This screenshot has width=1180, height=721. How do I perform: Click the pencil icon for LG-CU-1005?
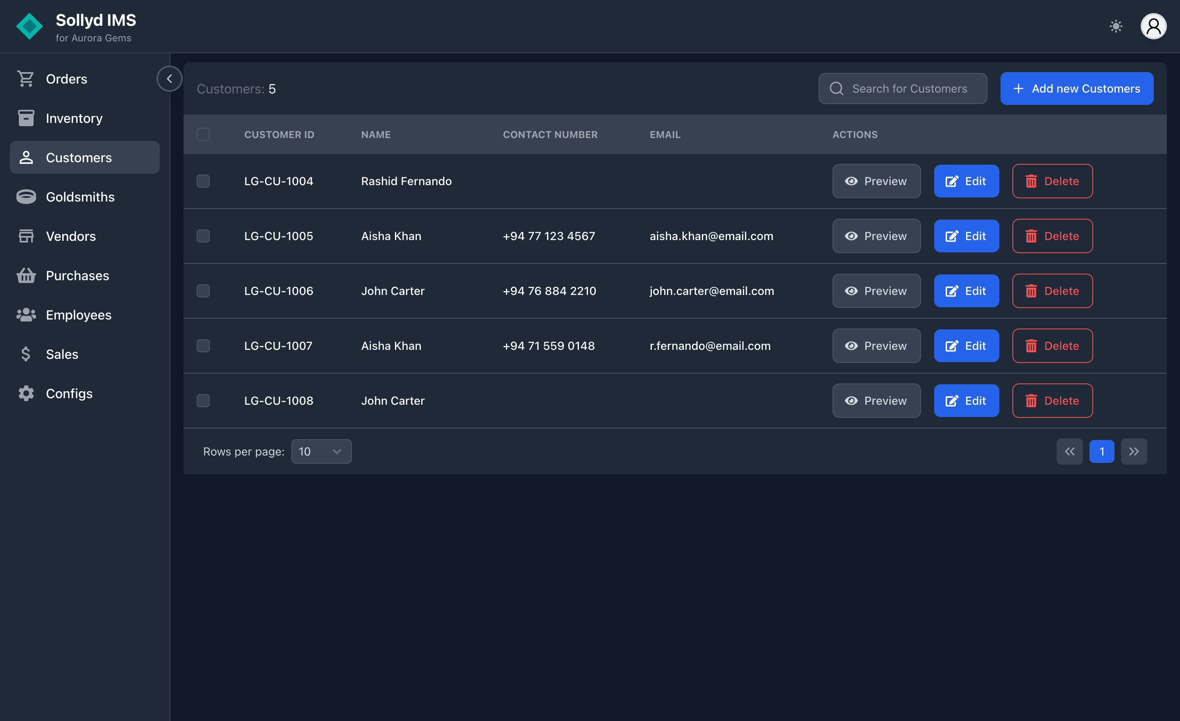(951, 236)
